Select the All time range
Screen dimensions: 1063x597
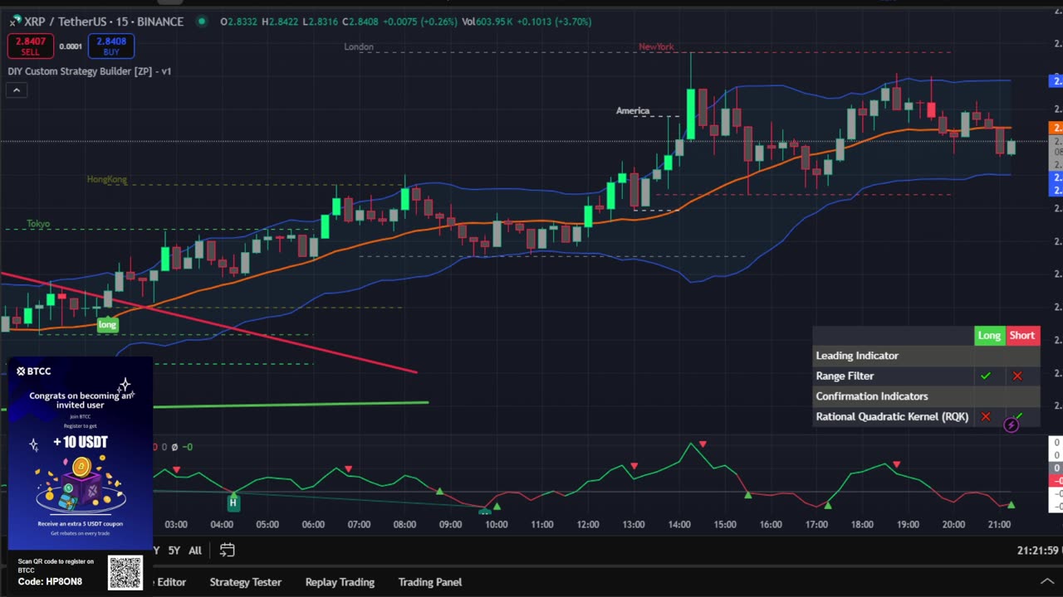(x=195, y=550)
